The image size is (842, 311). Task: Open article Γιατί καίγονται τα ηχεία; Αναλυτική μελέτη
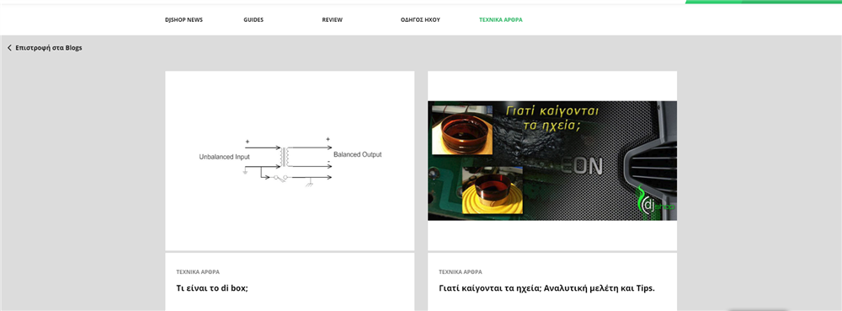pos(546,288)
